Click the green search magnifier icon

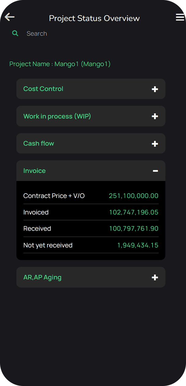15,33
